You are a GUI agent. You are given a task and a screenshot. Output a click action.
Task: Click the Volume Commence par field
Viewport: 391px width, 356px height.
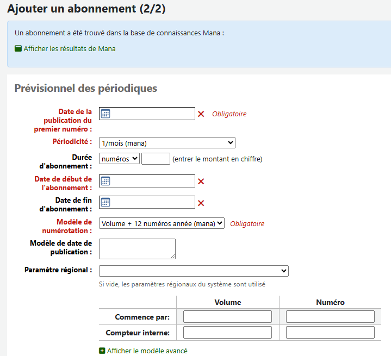click(x=227, y=316)
